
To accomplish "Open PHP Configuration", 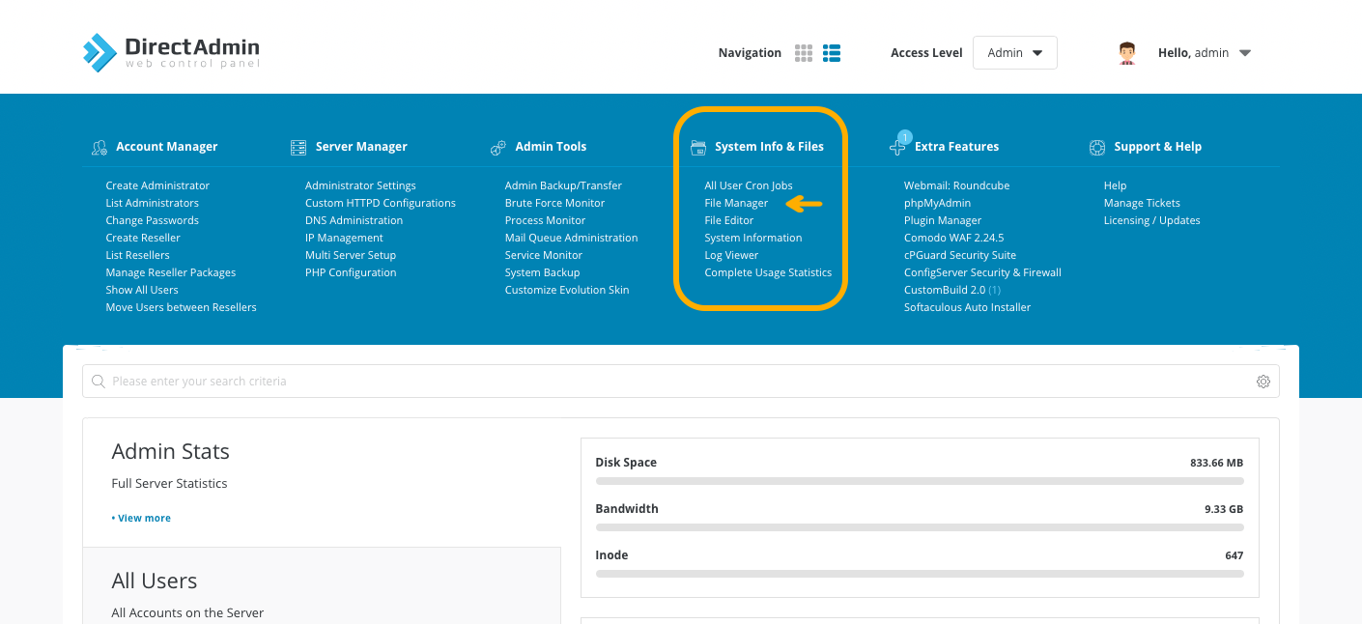I will [351, 272].
